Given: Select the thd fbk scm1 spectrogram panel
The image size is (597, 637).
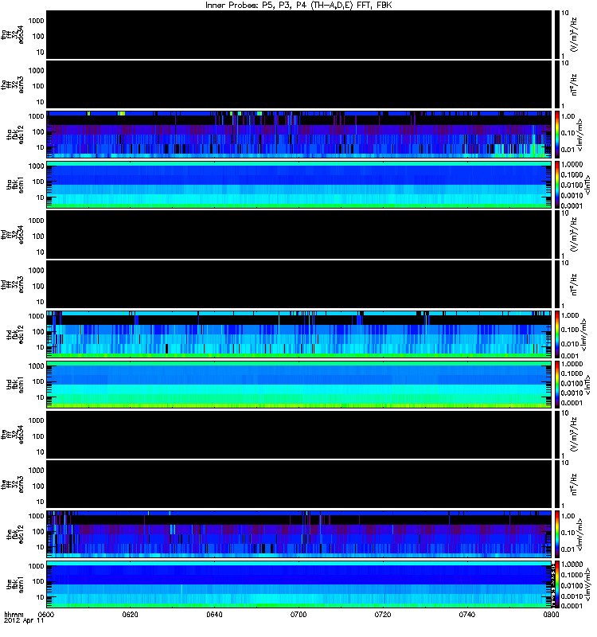Looking at the screenshot, I should tap(298, 385).
